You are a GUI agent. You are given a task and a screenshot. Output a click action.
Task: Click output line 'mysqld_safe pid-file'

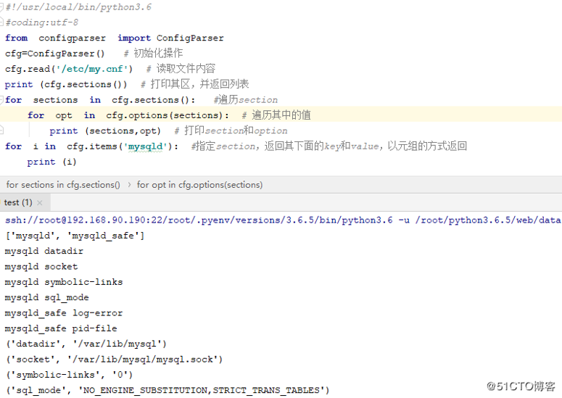(x=61, y=328)
